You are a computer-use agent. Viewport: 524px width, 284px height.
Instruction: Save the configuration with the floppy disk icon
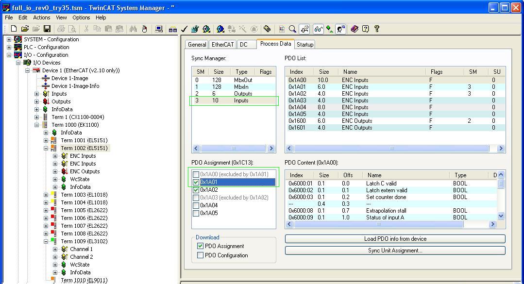pyautogui.click(x=47, y=29)
